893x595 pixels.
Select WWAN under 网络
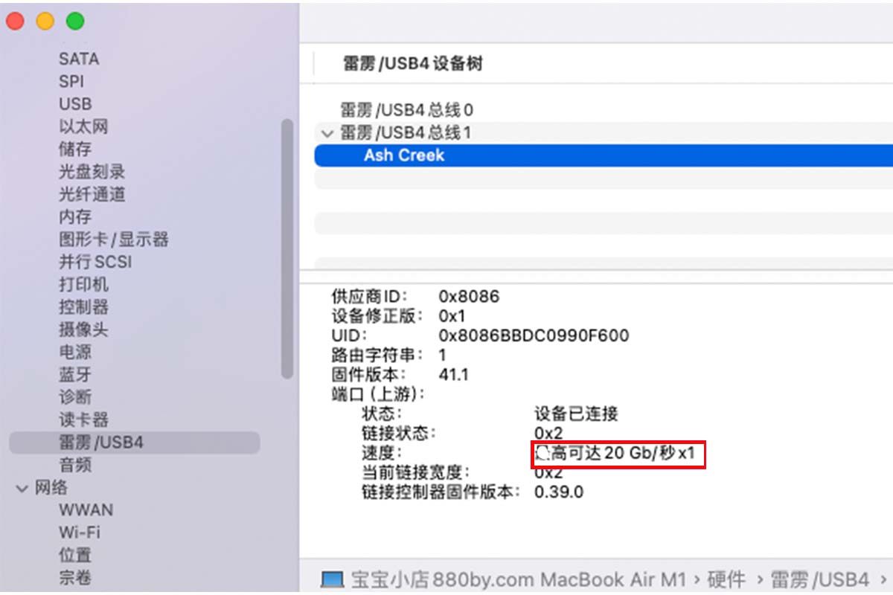(x=86, y=510)
